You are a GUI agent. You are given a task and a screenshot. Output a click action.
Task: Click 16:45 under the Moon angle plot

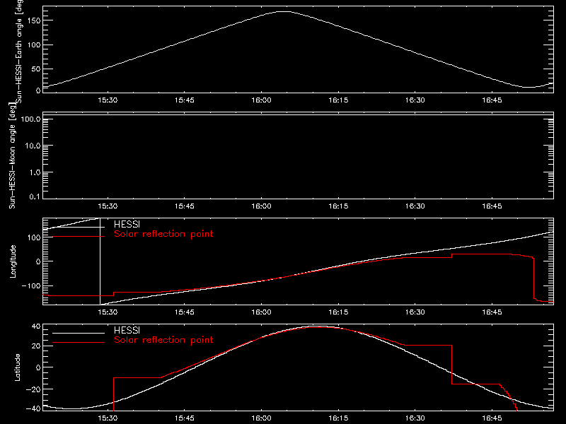(492, 206)
